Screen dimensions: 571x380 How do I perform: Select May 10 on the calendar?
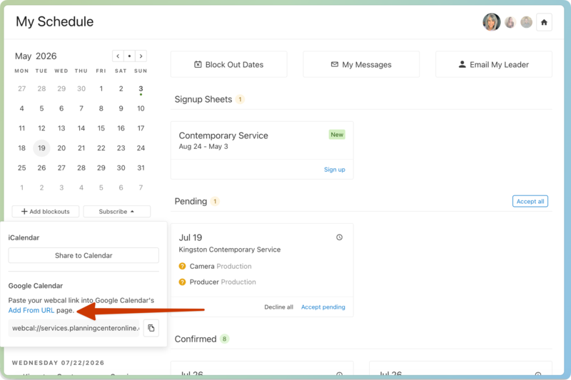(x=141, y=108)
